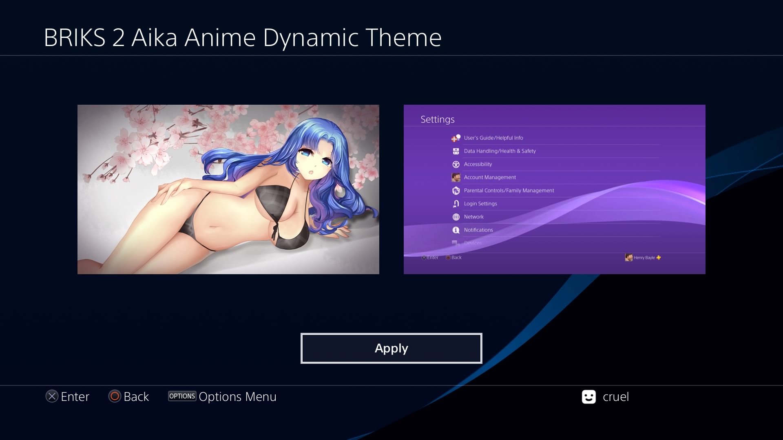This screenshot has width=783, height=440.
Task: Click the Login Settings icon in preview
Action: point(456,204)
